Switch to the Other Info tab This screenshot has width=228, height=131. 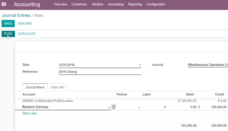[58, 87]
